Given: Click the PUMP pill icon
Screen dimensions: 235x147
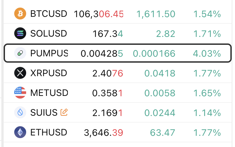Looking at the screenshot, I should click(20, 53).
